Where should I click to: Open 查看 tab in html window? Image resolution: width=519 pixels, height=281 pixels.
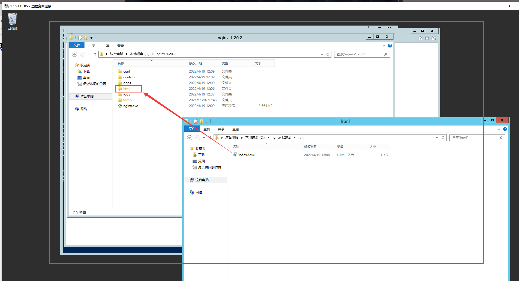pos(236,129)
